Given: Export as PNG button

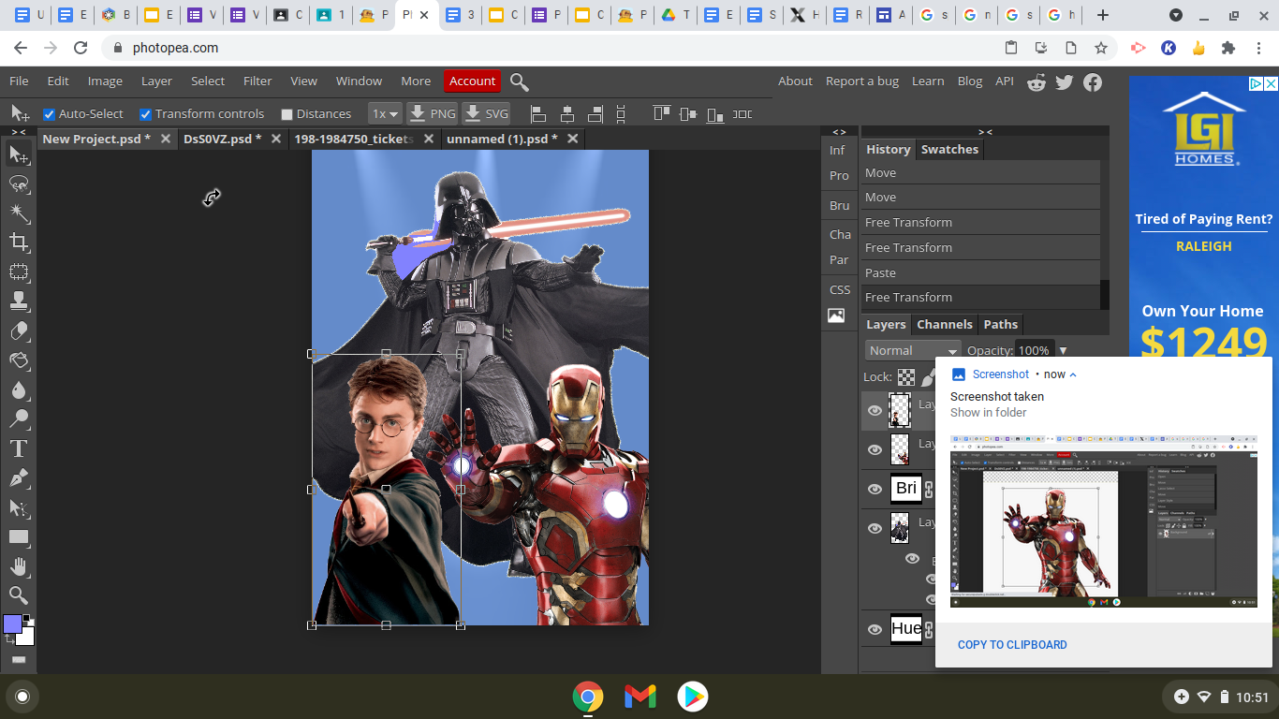Looking at the screenshot, I should pos(432,114).
